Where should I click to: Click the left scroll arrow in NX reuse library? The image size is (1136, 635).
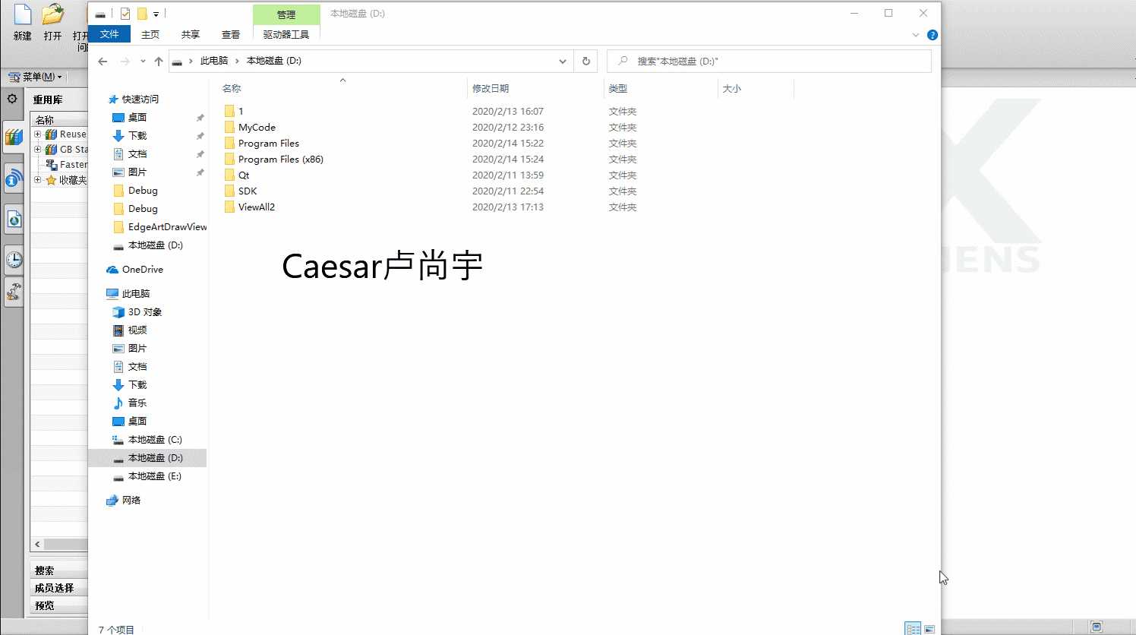(37, 545)
